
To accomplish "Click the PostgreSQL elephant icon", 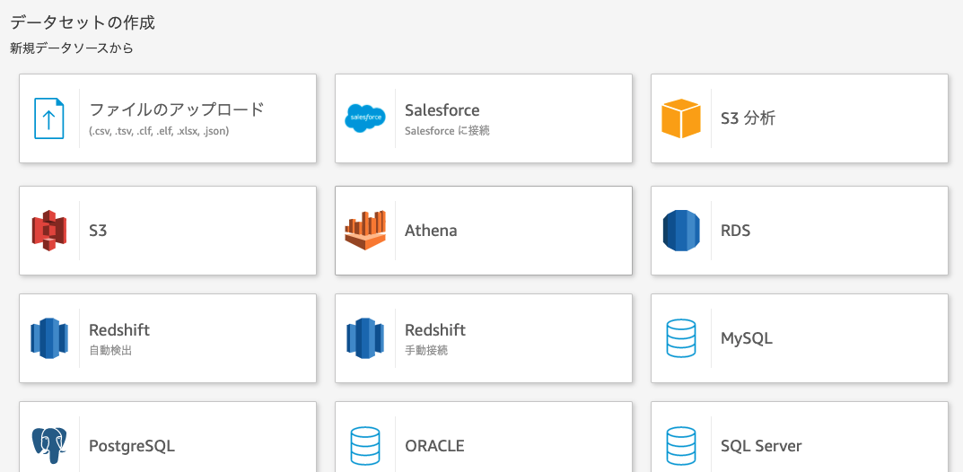I will pos(49,444).
